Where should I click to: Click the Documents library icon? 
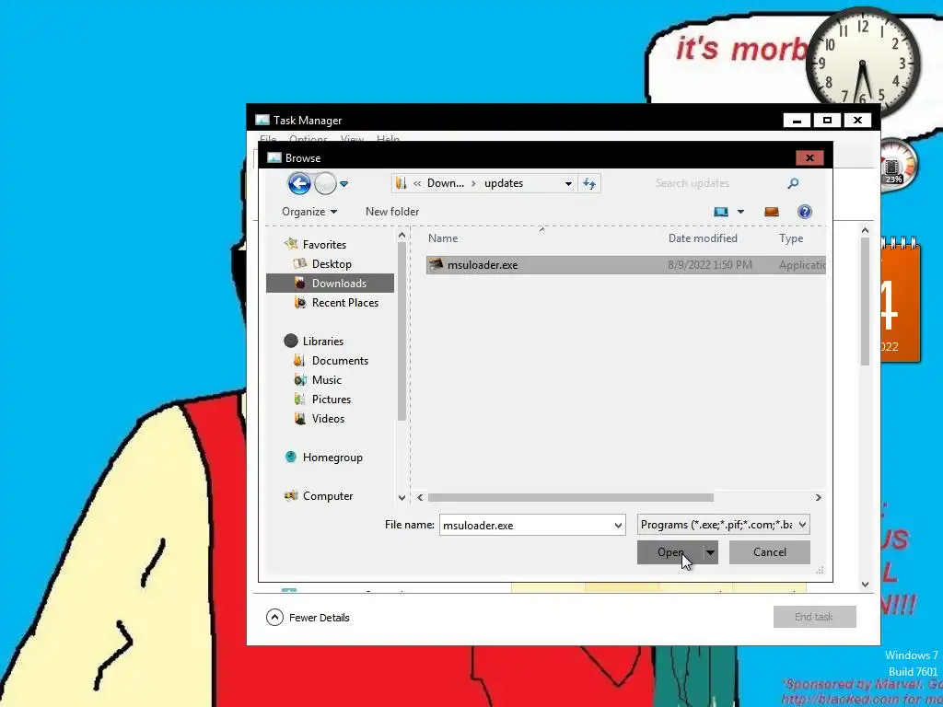pos(299,360)
